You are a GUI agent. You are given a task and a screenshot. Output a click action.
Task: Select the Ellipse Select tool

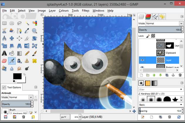pos(12,23)
